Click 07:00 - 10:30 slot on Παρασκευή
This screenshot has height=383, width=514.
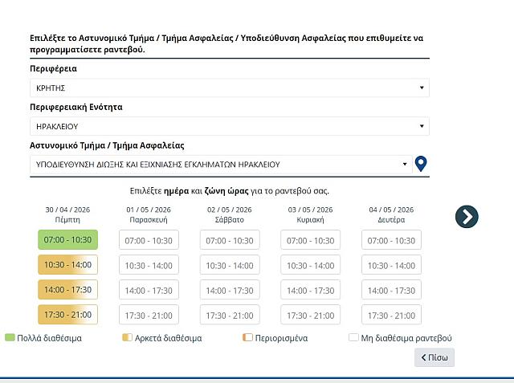click(149, 240)
